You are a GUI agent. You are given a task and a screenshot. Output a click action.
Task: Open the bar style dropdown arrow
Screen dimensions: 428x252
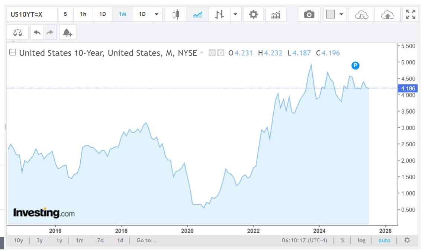coord(235,15)
